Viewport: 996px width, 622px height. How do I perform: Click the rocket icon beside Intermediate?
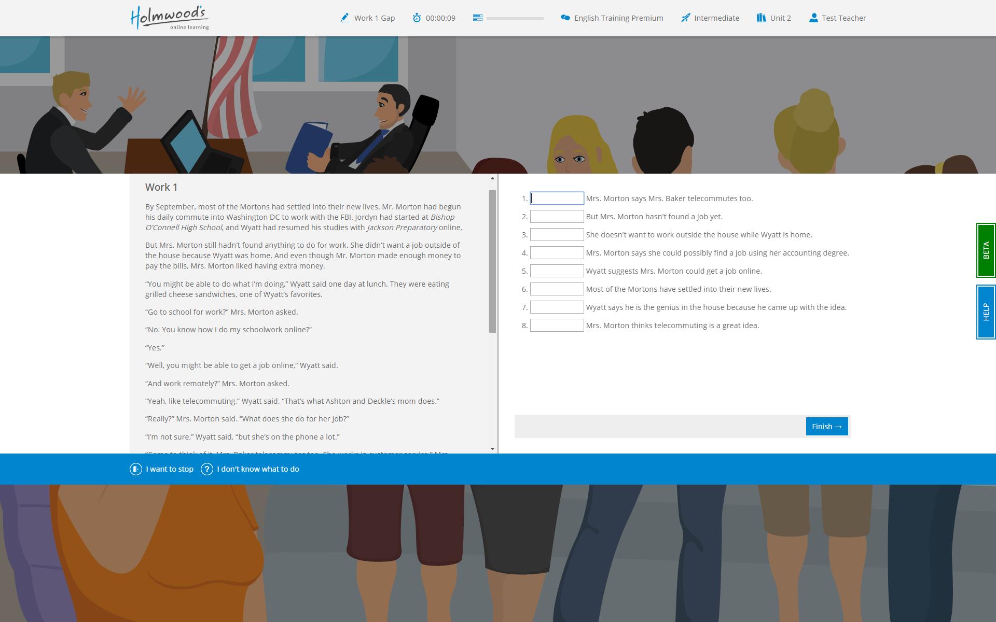click(685, 18)
